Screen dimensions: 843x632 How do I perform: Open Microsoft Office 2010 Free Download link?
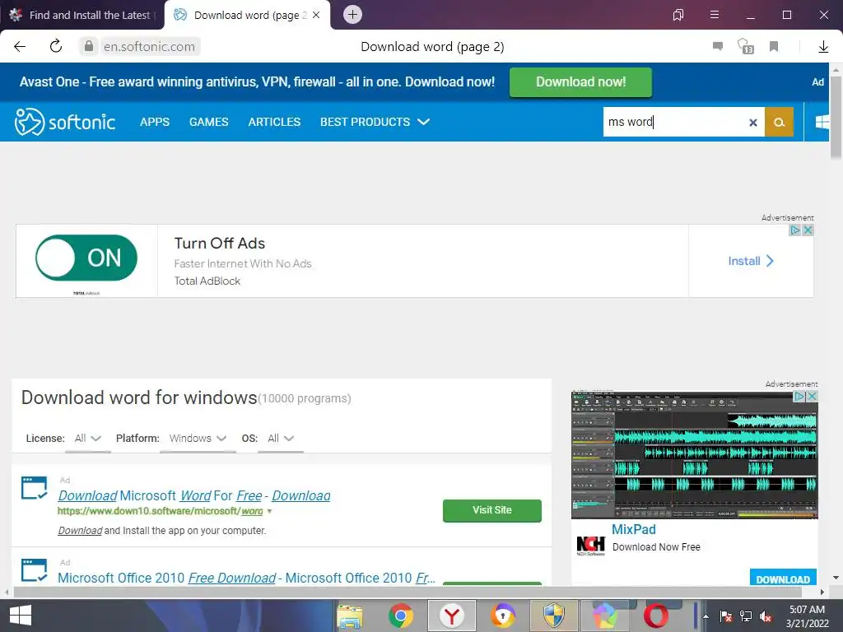click(x=246, y=578)
